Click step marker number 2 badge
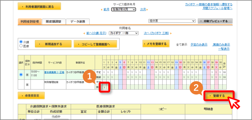 click(196, 89)
